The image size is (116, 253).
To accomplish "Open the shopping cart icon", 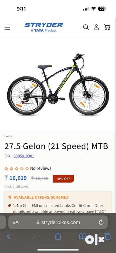I will [107, 27].
